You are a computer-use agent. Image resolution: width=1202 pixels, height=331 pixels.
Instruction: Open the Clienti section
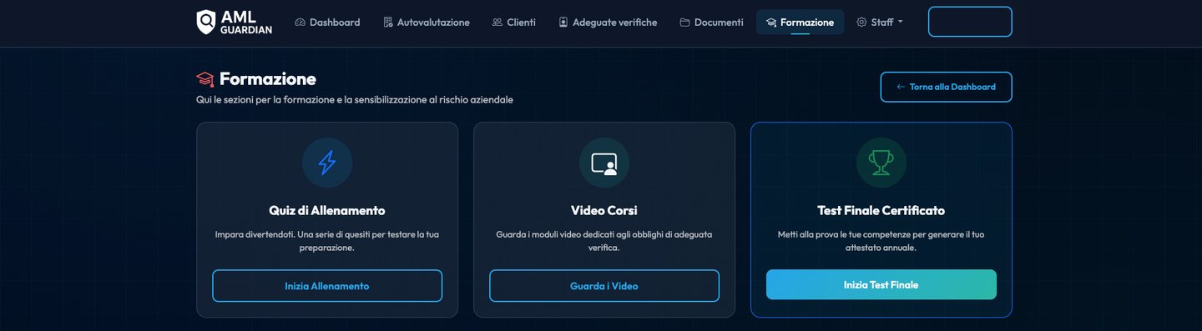click(x=514, y=23)
